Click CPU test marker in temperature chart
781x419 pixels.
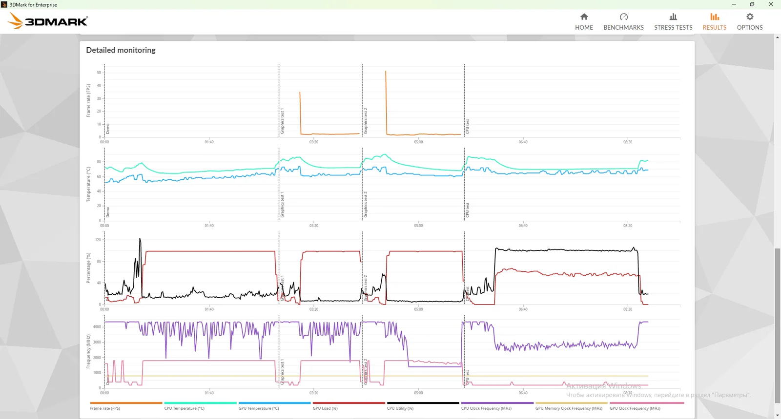(467, 210)
